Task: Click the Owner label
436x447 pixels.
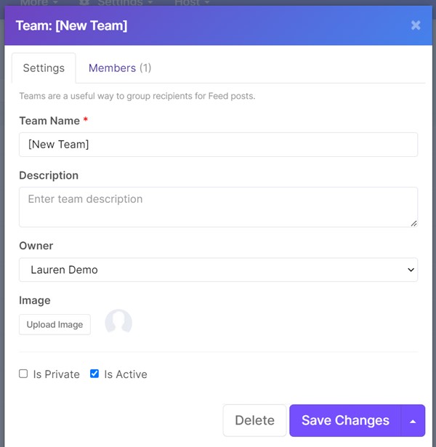Action: pos(36,246)
